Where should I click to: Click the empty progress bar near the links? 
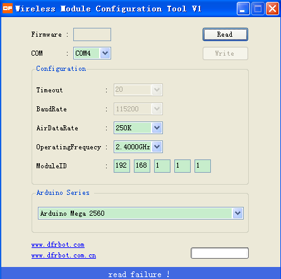(x=220, y=253)
